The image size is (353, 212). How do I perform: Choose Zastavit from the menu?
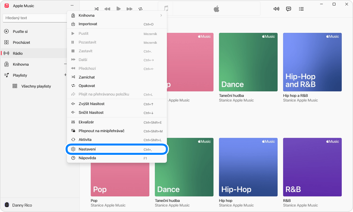[x=117, y=51]
